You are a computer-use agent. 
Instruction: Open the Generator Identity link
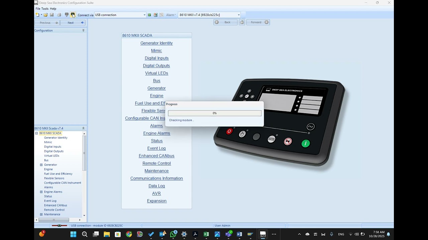click(156, 43)
